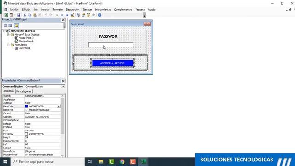This screenshot has width=295, height=166.
Task: Click the white ForeColor swatch
Action: coord(26,134)
